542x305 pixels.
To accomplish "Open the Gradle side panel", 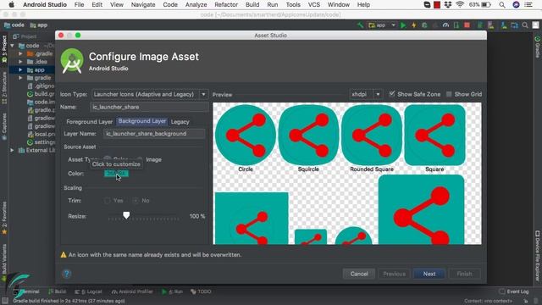I will point(538,47).
